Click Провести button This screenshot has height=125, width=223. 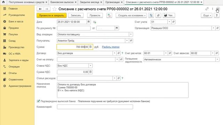click(x=95, y=15)
